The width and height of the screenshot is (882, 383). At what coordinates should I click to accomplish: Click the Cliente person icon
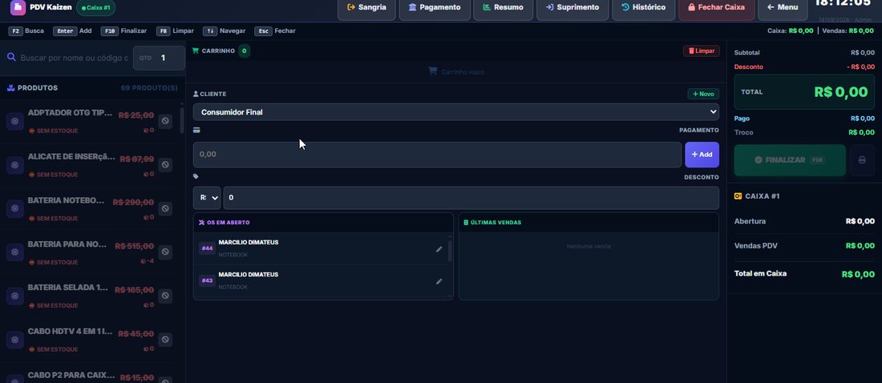tap(196, 94)
